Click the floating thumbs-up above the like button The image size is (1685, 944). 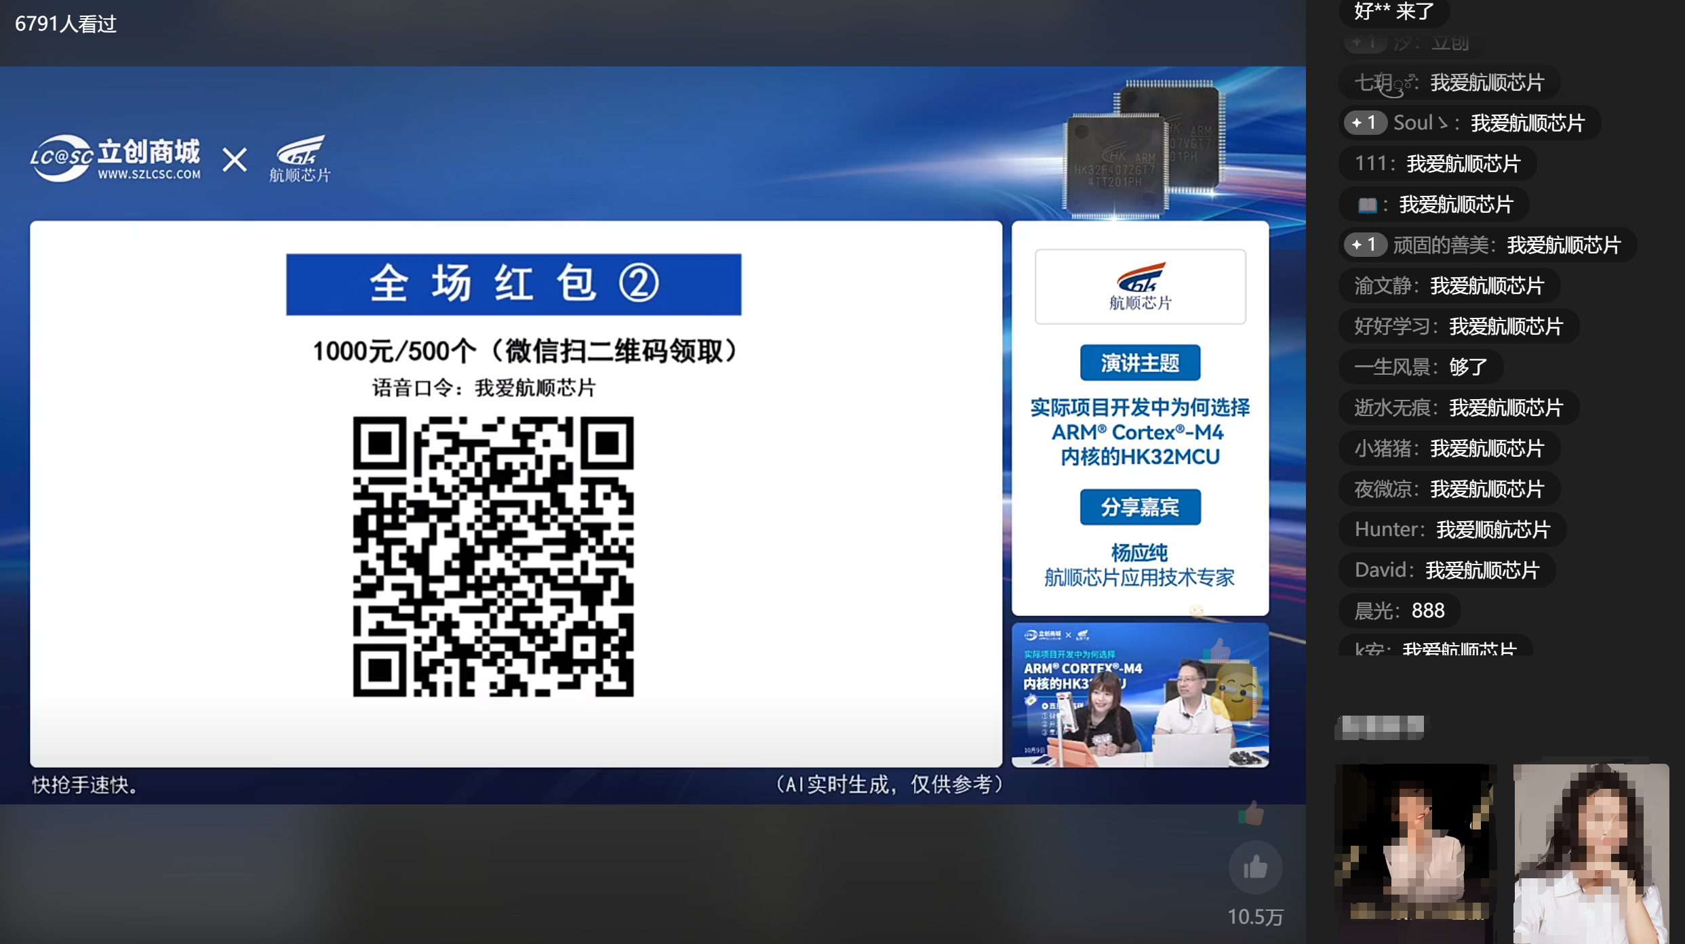point(1251,813)
